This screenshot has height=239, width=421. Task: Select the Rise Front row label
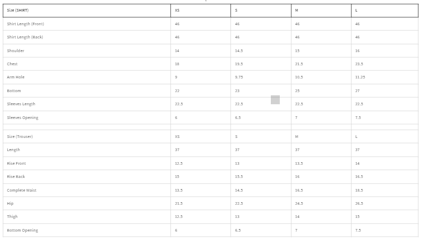click(x=16, y=163)
